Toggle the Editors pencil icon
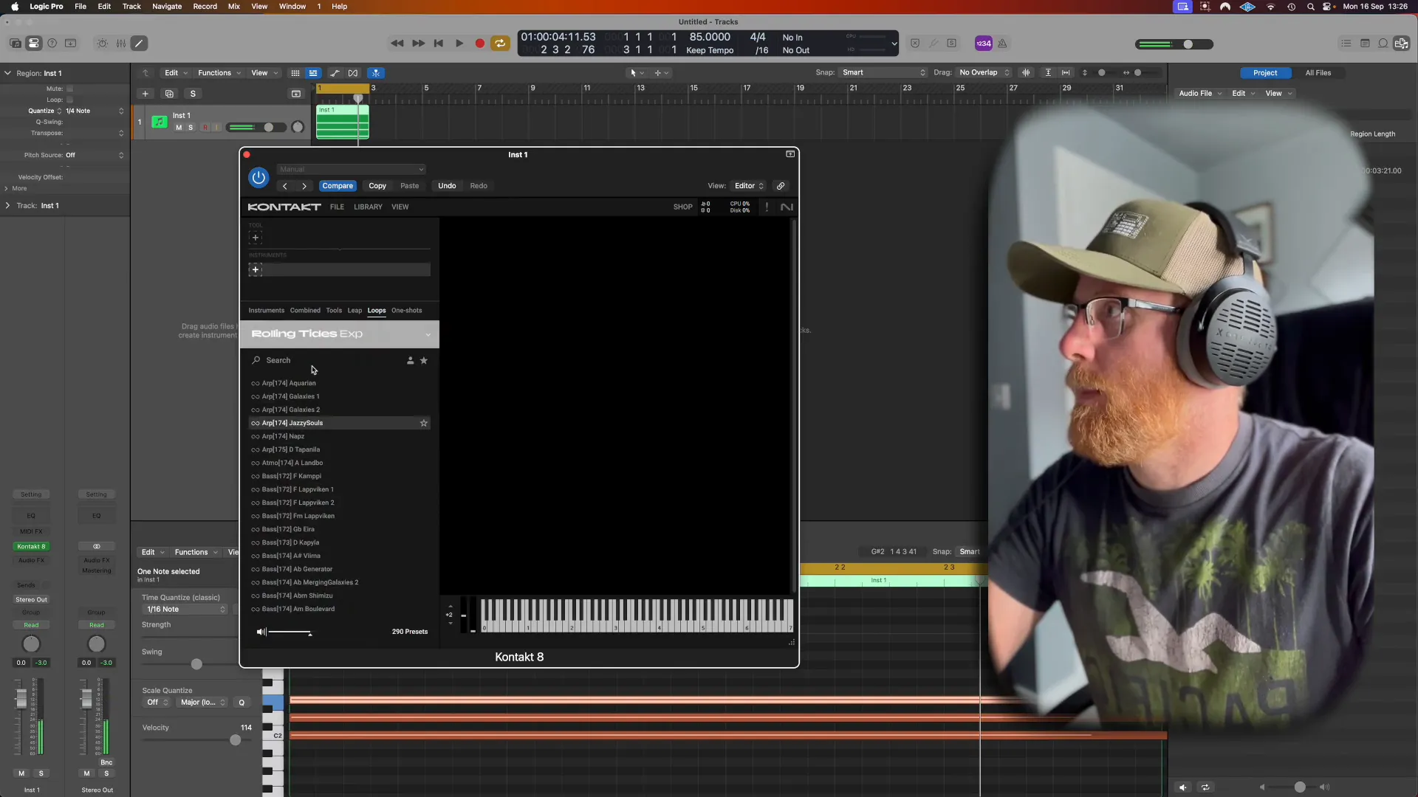Viewport: 1418px width, 797px height. [139, 44]
